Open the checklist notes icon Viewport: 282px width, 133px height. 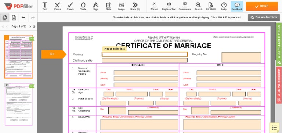tap(274, 127)
